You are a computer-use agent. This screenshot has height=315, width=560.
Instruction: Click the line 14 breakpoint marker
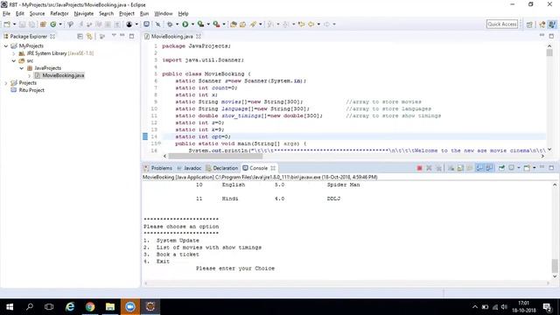pyautogui.click(x=145, y=136)
